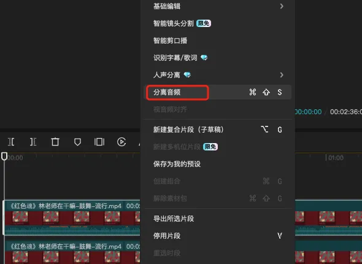Click the current timecode 00:00:00
362x264 pixels.
(x=308, y=112)
